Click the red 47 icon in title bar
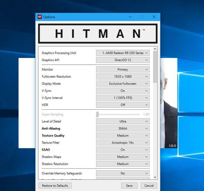204x191 pixels. pyautogui.click(x=40, y=17)
